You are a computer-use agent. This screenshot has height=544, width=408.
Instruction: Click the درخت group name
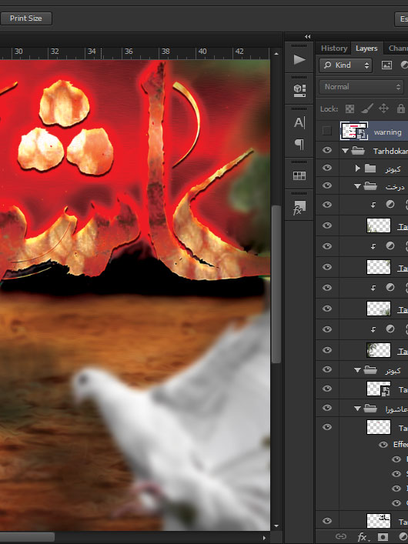click(x=395, y=187)
